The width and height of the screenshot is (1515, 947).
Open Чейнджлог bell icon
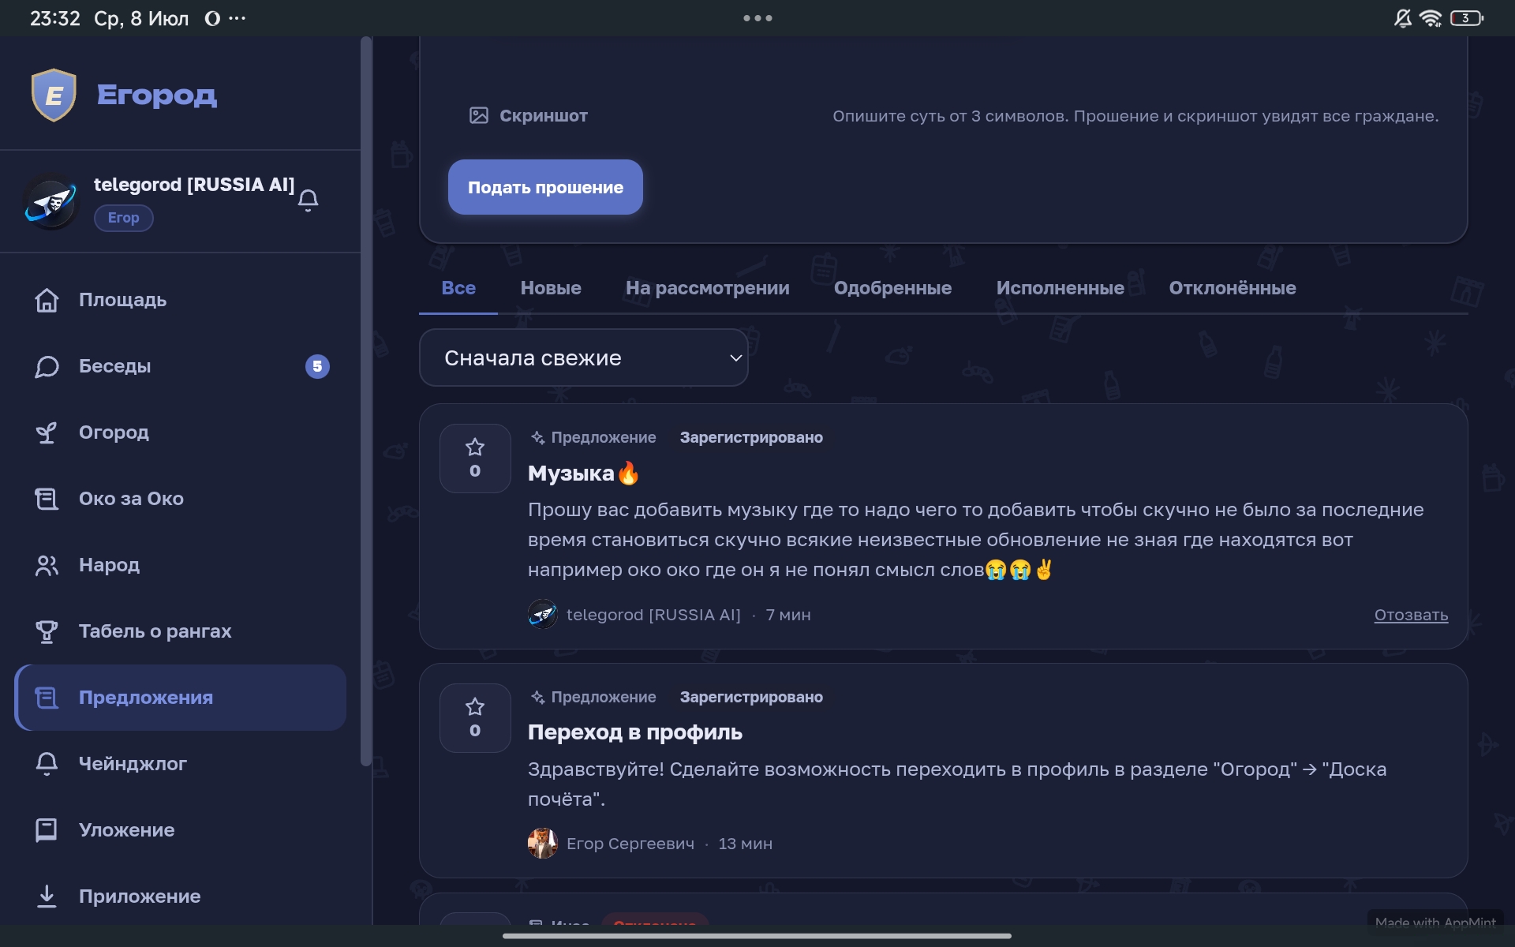(47, 764)
